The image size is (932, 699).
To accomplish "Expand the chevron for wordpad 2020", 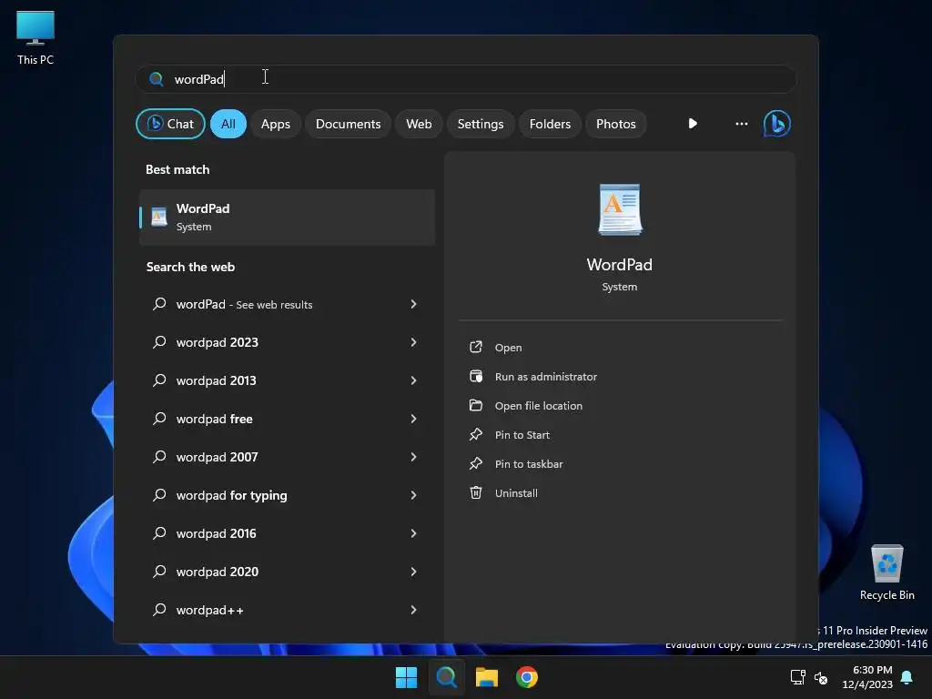I will coord(414,572).
